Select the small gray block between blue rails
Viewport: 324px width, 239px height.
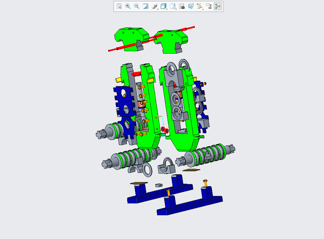coord(159,185)
